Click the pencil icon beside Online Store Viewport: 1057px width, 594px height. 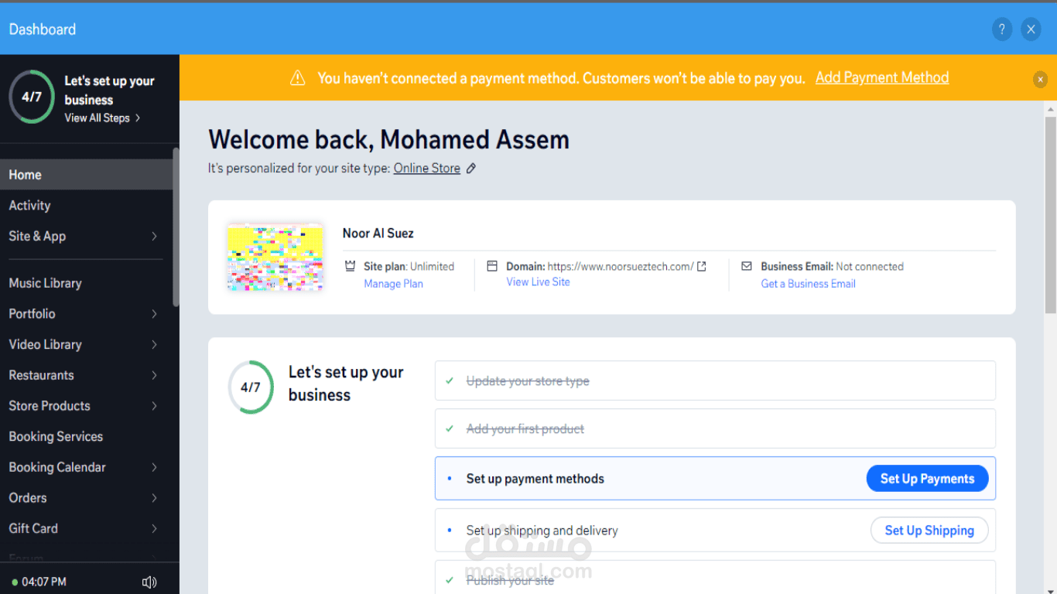click(x=470, y=169)
